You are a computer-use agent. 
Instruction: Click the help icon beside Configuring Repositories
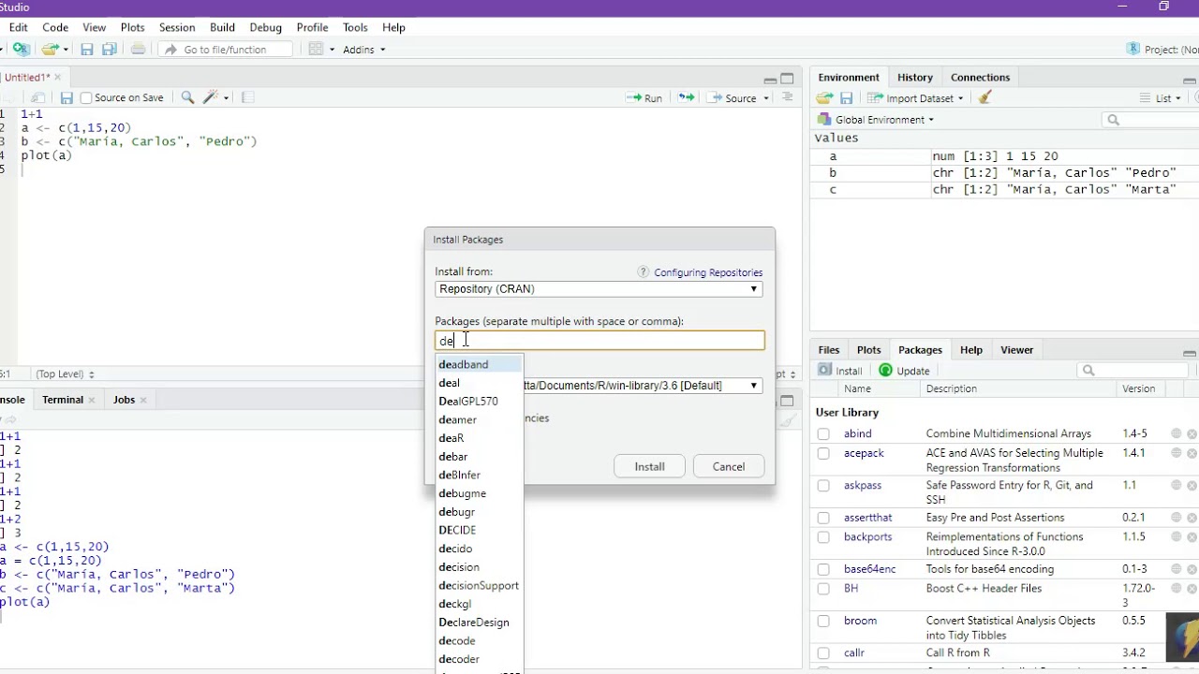[x=643, y=272]
